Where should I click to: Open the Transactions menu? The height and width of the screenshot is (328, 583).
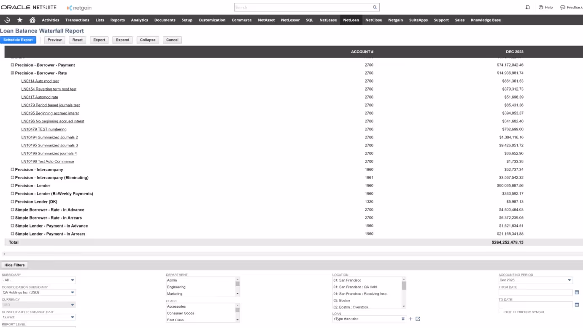(77, 19)
